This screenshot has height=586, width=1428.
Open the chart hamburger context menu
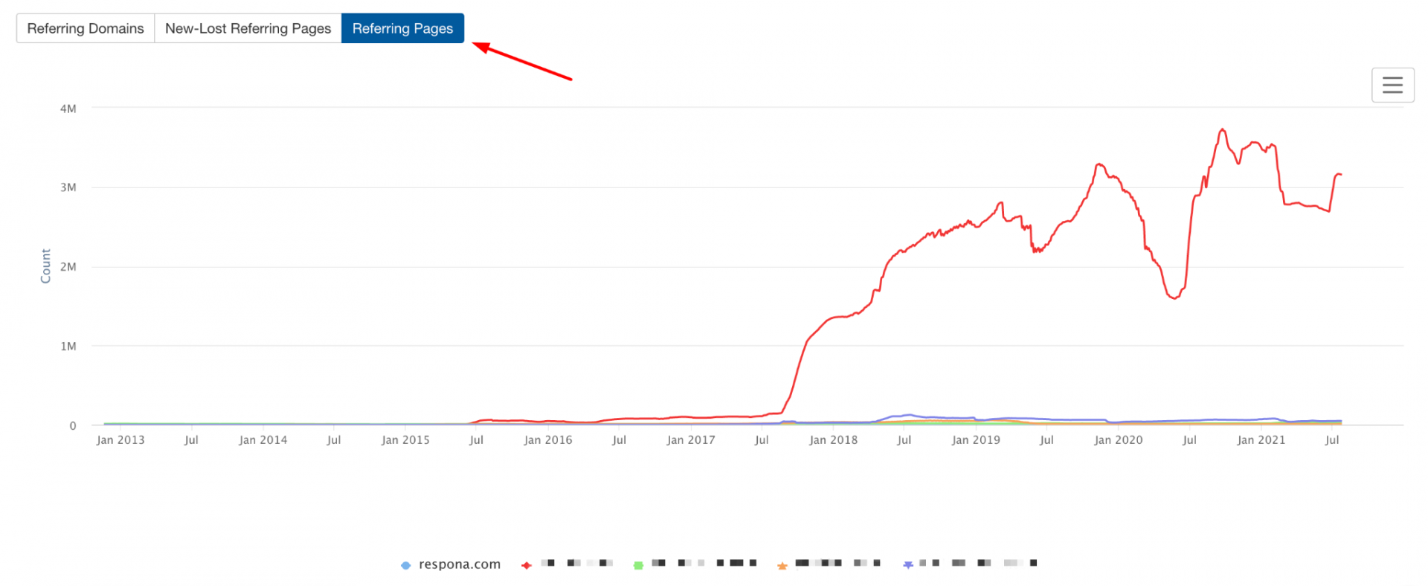coord(1392,85)
